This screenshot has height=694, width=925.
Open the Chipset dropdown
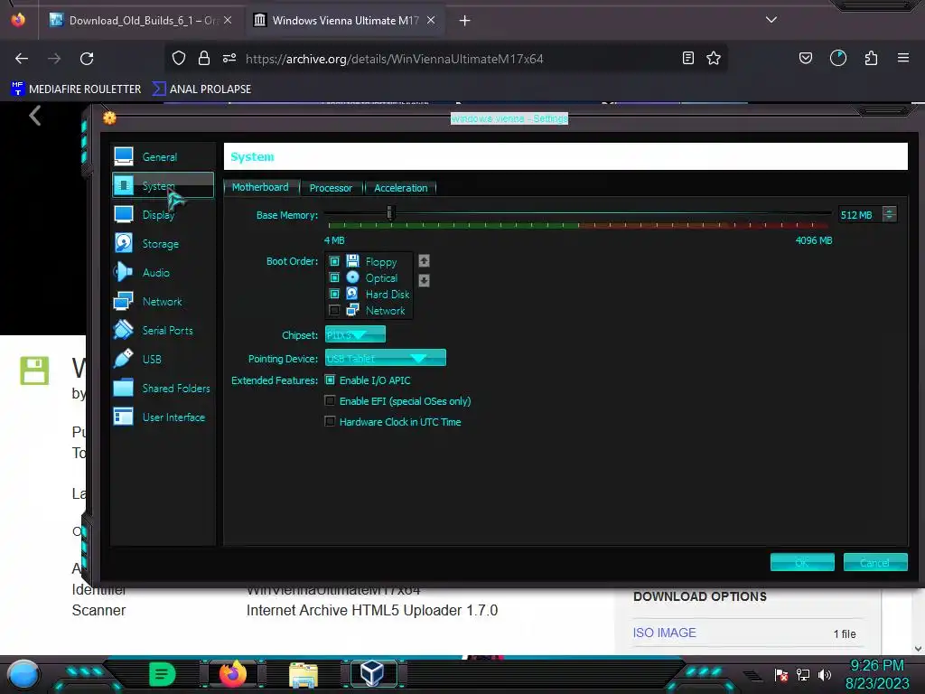(355, 334)
